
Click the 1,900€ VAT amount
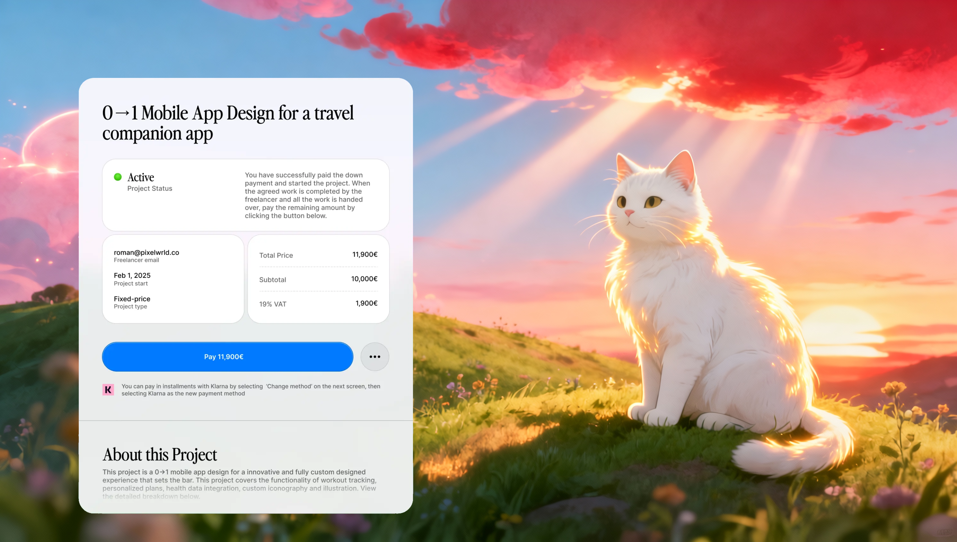[366, 303]
